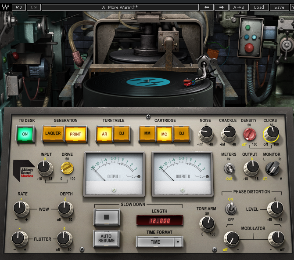Click the vinyl record blue label
This screenshot has height=260, width=294.
148,82
